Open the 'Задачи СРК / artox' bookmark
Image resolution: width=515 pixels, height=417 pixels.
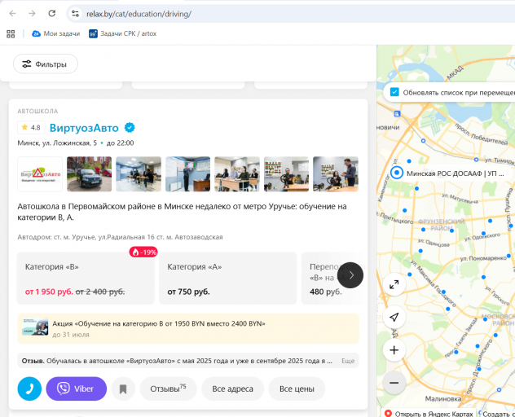tap(122, 33)
